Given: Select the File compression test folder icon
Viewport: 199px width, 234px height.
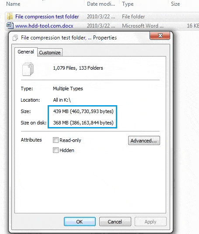Looking at the screenshot, I should 10,16.
